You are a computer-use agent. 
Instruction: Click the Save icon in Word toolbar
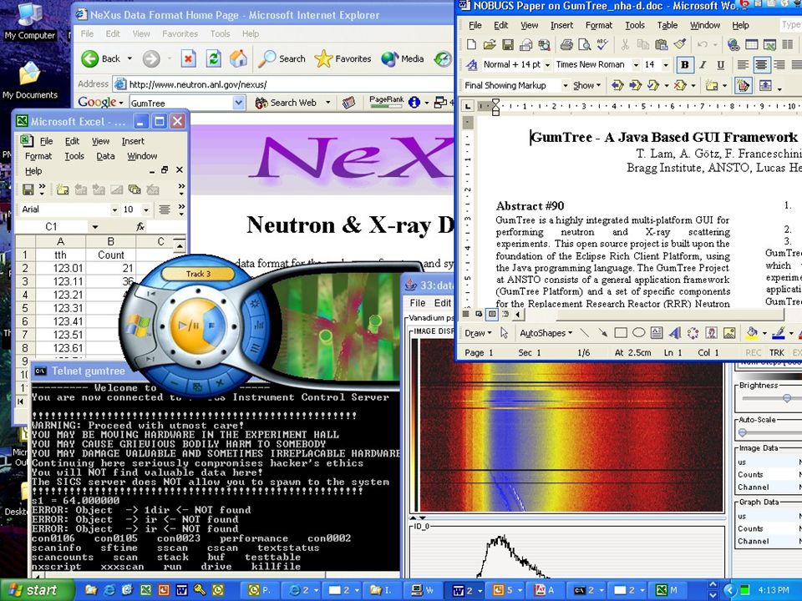(507, 45)
